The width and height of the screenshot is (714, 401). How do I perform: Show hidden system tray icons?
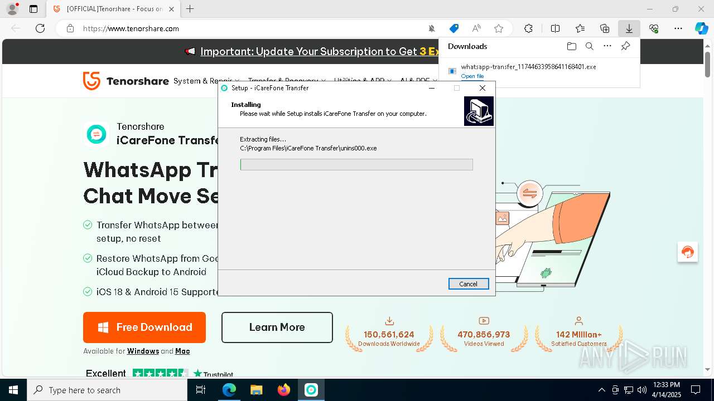click(x=601, y=390)
